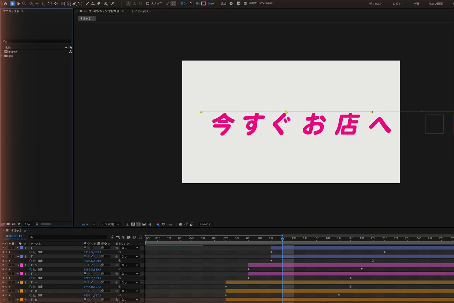Select the 学習 workspace
454x303 pixels.
(x=416, y=4)
